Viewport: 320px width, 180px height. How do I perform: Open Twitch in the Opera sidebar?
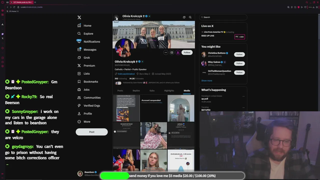(x=2, y=34)
